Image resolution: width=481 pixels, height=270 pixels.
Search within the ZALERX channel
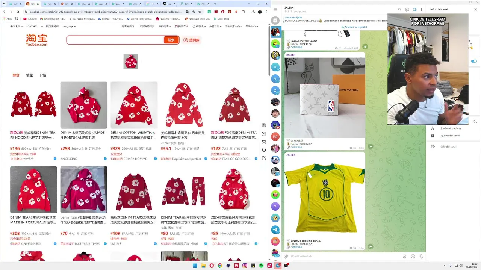click(400, 9)
